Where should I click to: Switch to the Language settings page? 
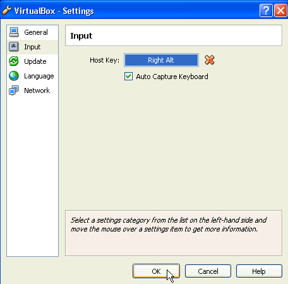(x=39, y=76)
